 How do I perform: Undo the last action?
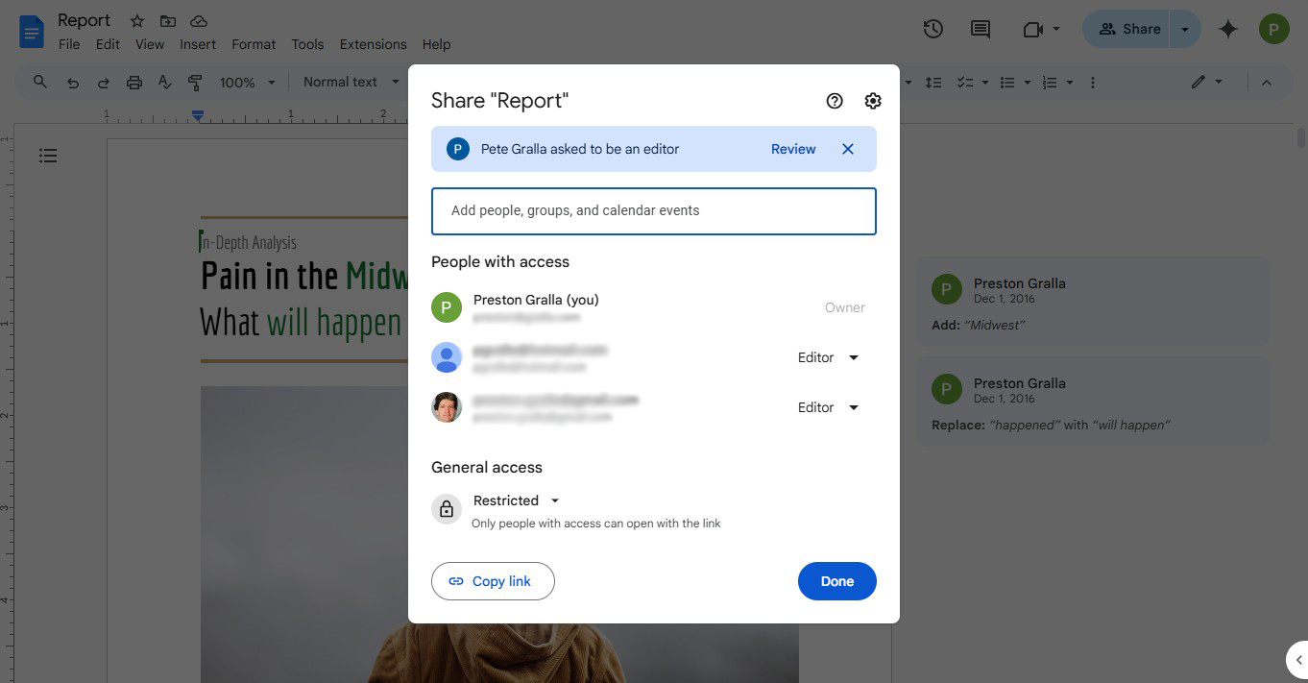pos(72,82)
